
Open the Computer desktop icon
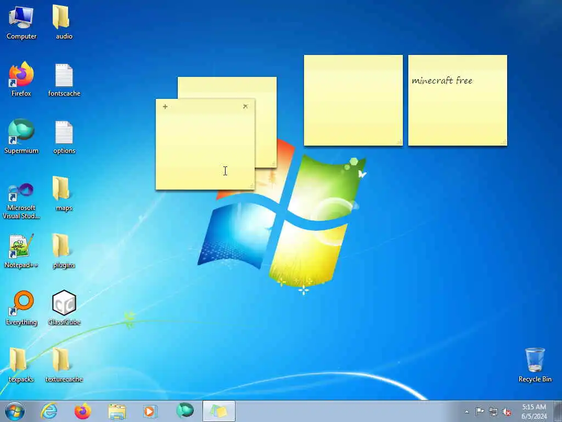tap(21, 21)
